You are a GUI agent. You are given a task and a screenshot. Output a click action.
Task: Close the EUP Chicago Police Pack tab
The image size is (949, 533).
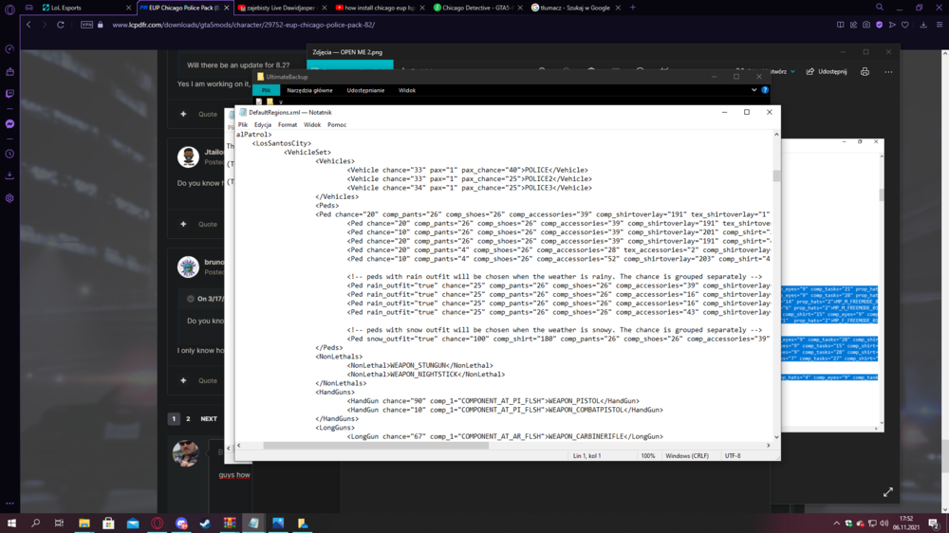tap(227, 8)
